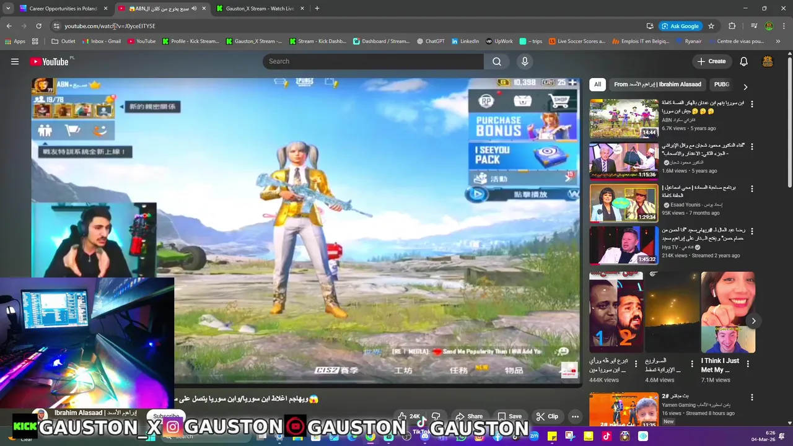Submit search with the magnifier button
Screen dimensions: 793x446
(x=497, y=61)
